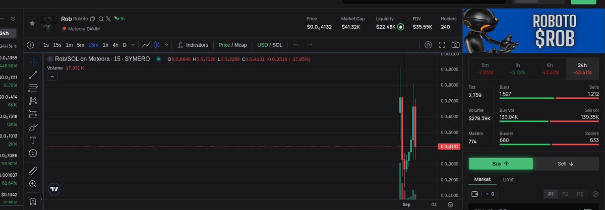Image resolution: width=605 pixels, height=210 pixels.
Task: Favorite the Rob token with the star
Action: click(32, 23)
